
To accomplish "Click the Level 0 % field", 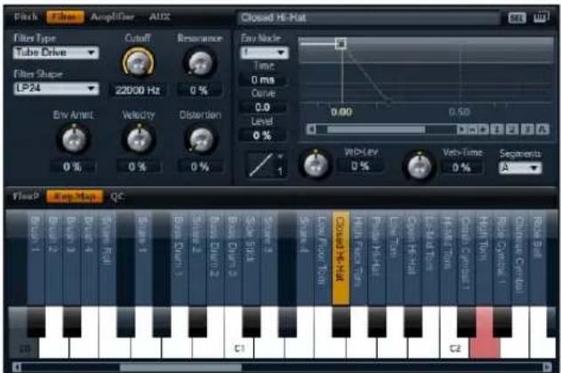I will 263,135.
